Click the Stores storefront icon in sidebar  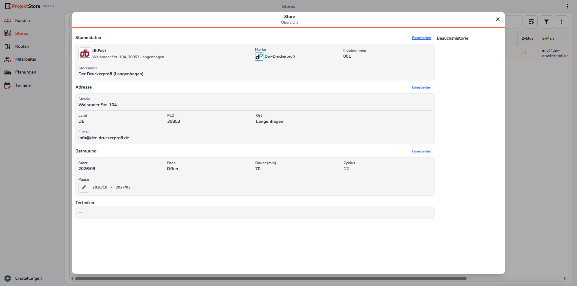click(x=8, y=33)
